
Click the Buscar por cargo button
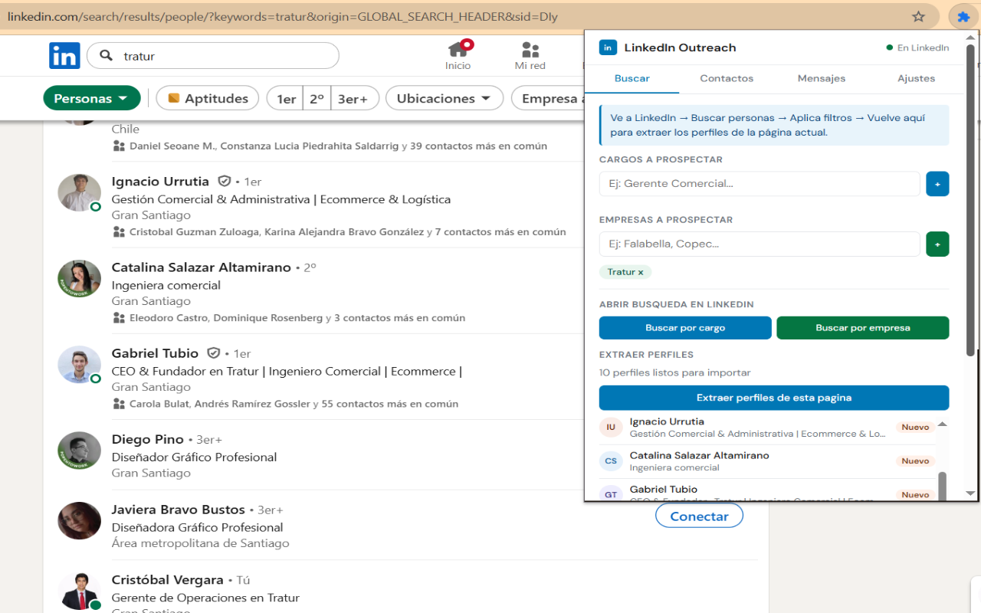tap(685, 328)
